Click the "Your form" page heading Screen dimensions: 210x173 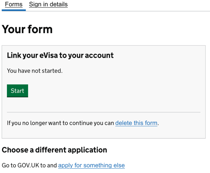[27, 29]
